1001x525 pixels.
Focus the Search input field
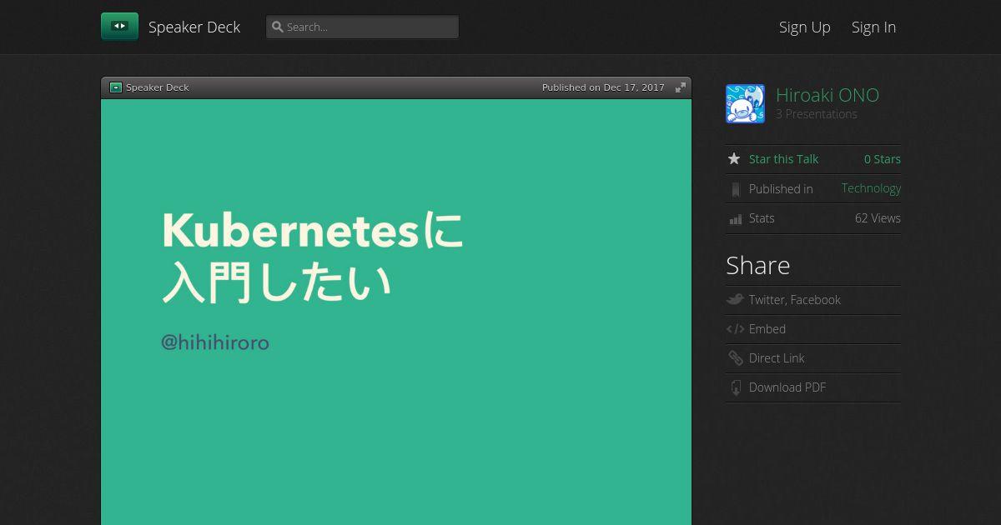click(362, 27)
